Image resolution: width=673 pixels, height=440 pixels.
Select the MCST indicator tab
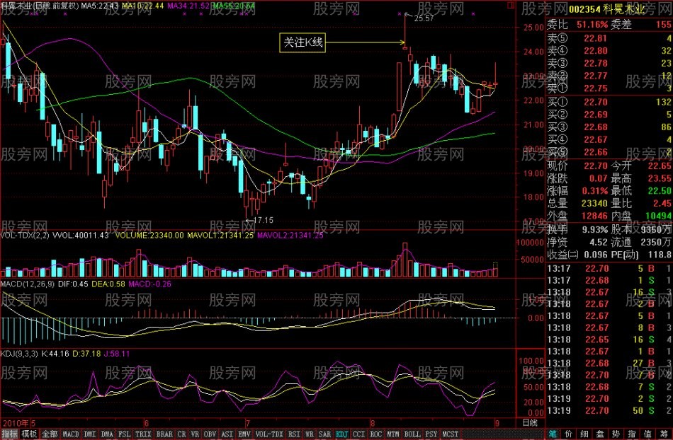(x=451, y=434)
